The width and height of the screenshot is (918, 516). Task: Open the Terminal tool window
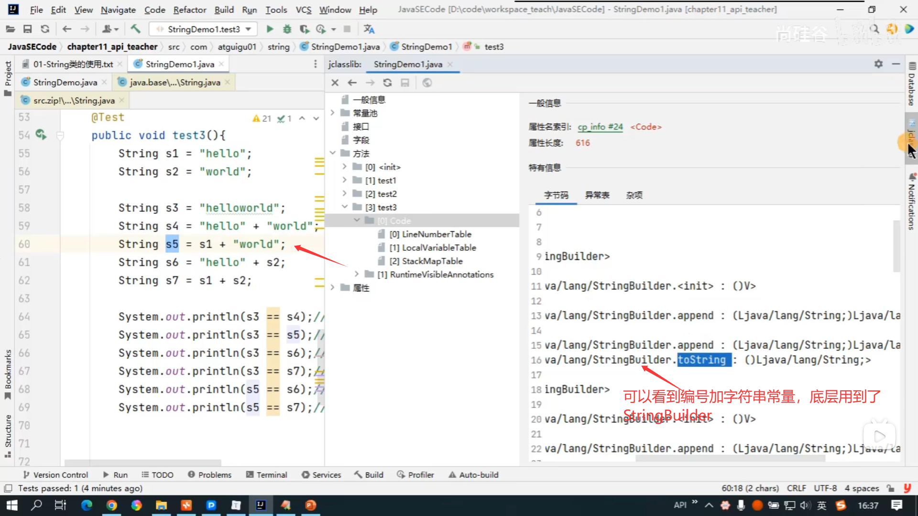[x=266, y=475]
